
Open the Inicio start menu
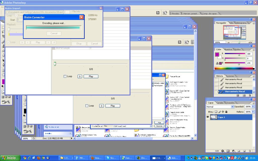tap(9, 158)
